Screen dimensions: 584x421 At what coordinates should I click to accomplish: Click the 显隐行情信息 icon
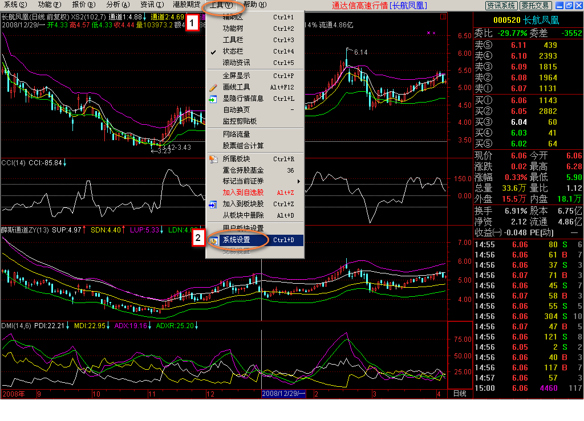[213, 99]
